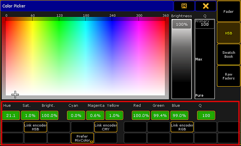Select the HSB tab
The image size is (241, 146).
click(x=229, y=33)
